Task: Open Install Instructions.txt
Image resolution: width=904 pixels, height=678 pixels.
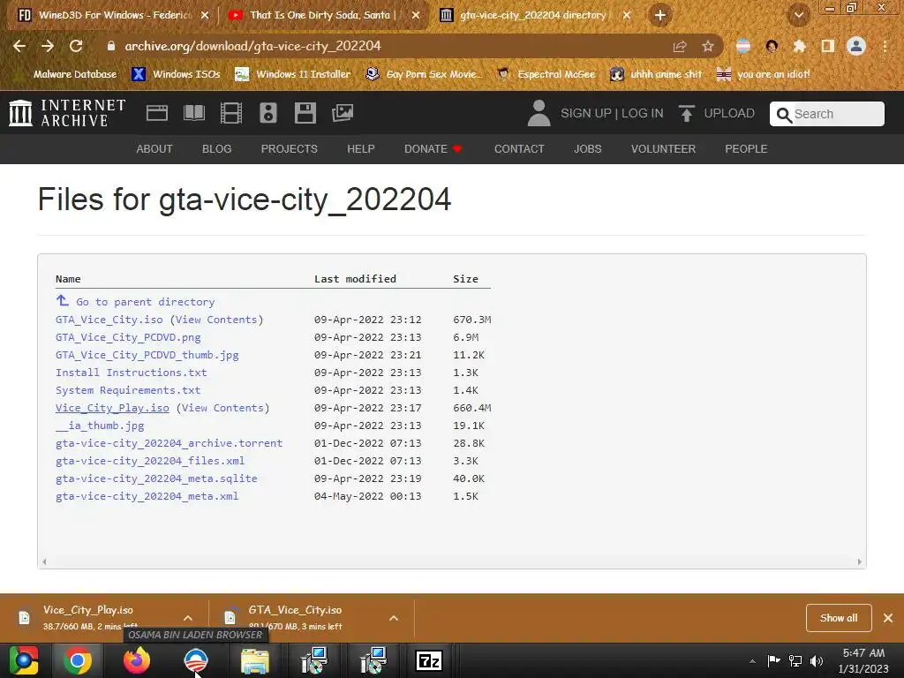Action: point(131,373)
